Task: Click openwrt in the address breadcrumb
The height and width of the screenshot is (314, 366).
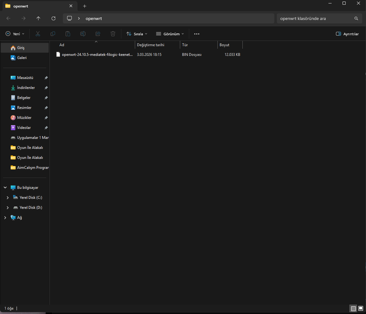Action: (x=94, y=18)
